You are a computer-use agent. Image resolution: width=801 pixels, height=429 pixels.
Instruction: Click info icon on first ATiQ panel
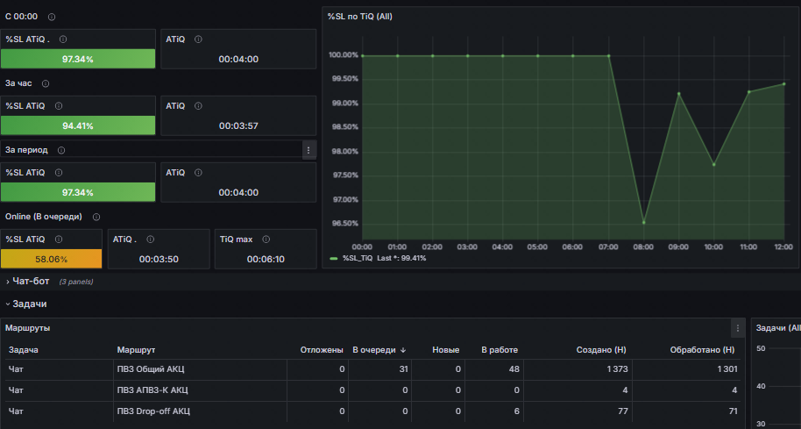point(198,39)
